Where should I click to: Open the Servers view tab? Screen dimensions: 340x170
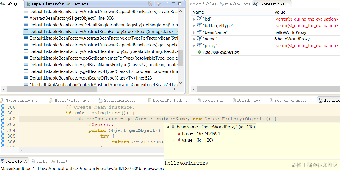pos(78,4)
